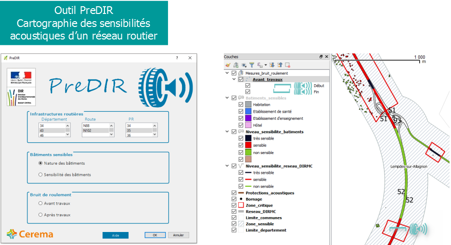The image size is (451, 245).
Task: Click the filter legend funnel icon
Action: tap(252, 65)
